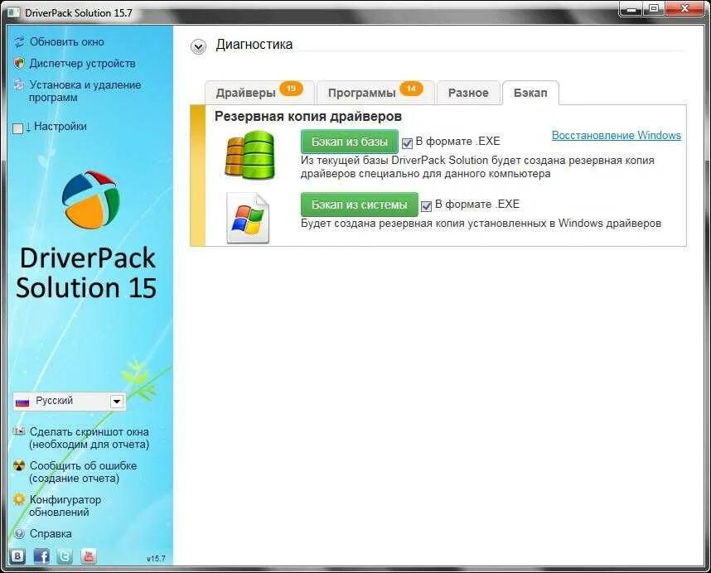Open Диспетчер устройств link
The height and width of the screenshot is (573, 711).
83,64
